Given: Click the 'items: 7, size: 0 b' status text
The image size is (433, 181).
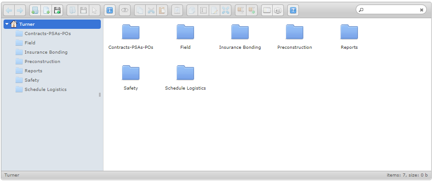Looking at the screenshot, I should point(407,175).
